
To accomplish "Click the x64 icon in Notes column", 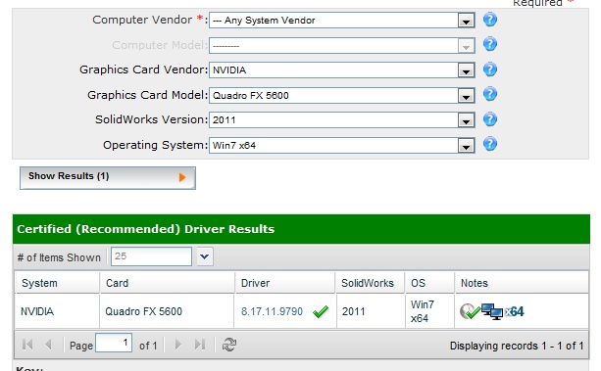I will [x=514, y=311].
